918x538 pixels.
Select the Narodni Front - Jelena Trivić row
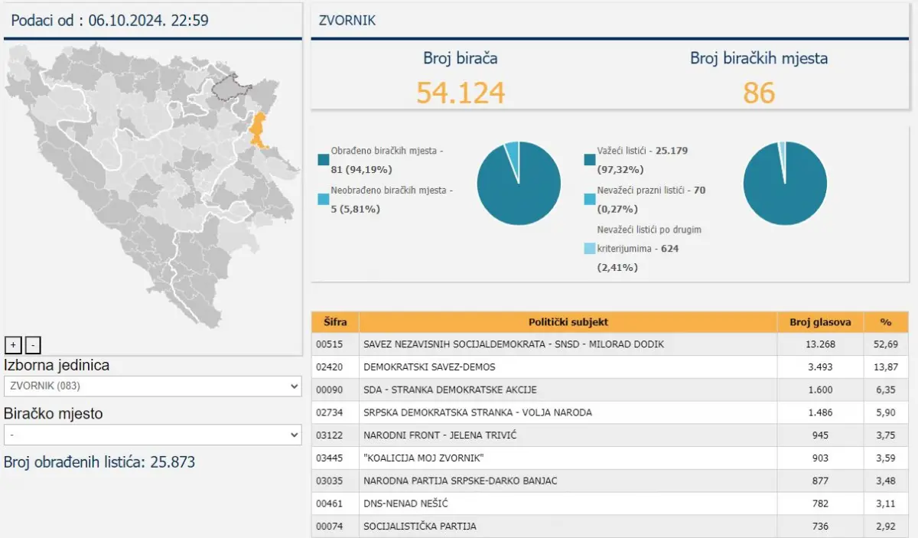point(610,435)
